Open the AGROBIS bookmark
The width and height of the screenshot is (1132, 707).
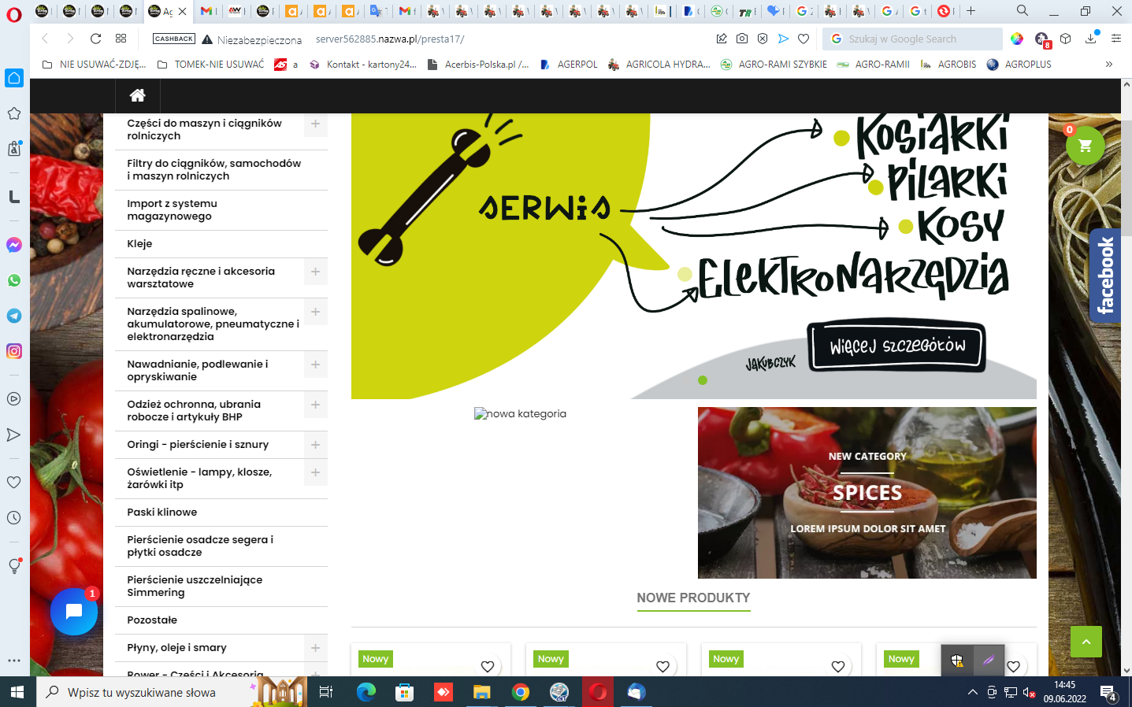pos(948,65)
